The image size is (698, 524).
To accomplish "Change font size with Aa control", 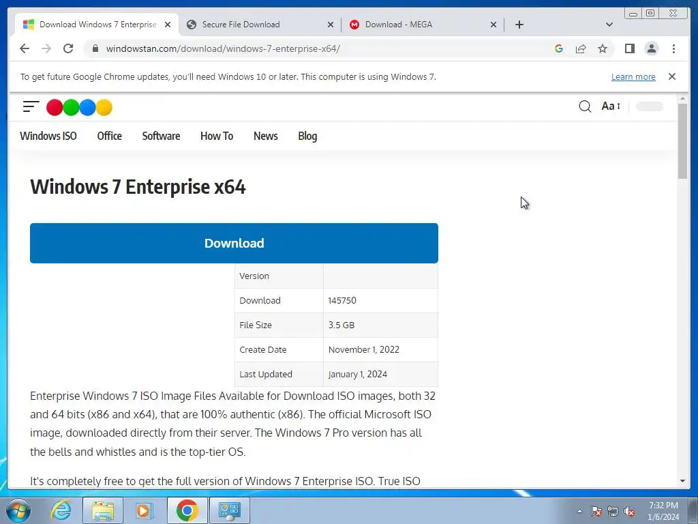I will point(610,106).
